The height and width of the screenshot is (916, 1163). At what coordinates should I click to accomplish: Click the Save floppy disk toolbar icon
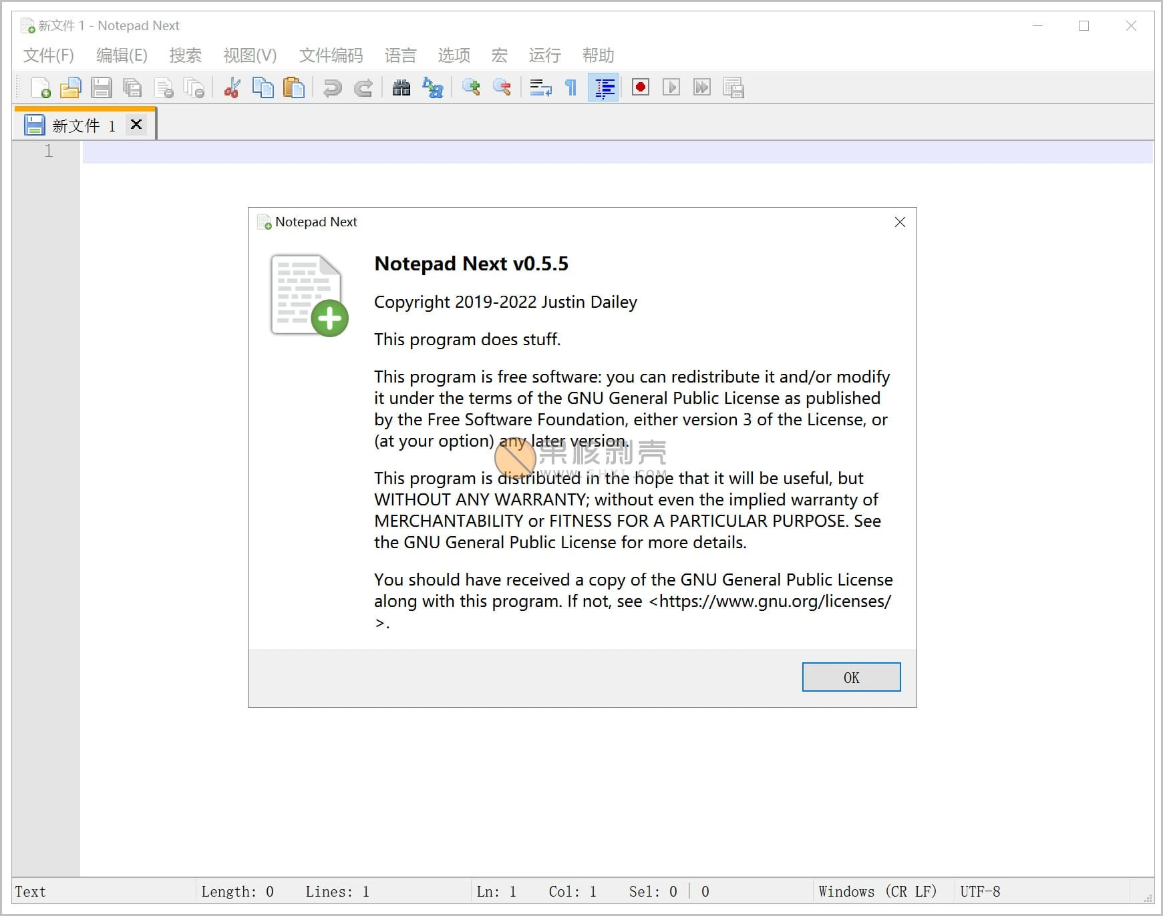click(102, 87)
